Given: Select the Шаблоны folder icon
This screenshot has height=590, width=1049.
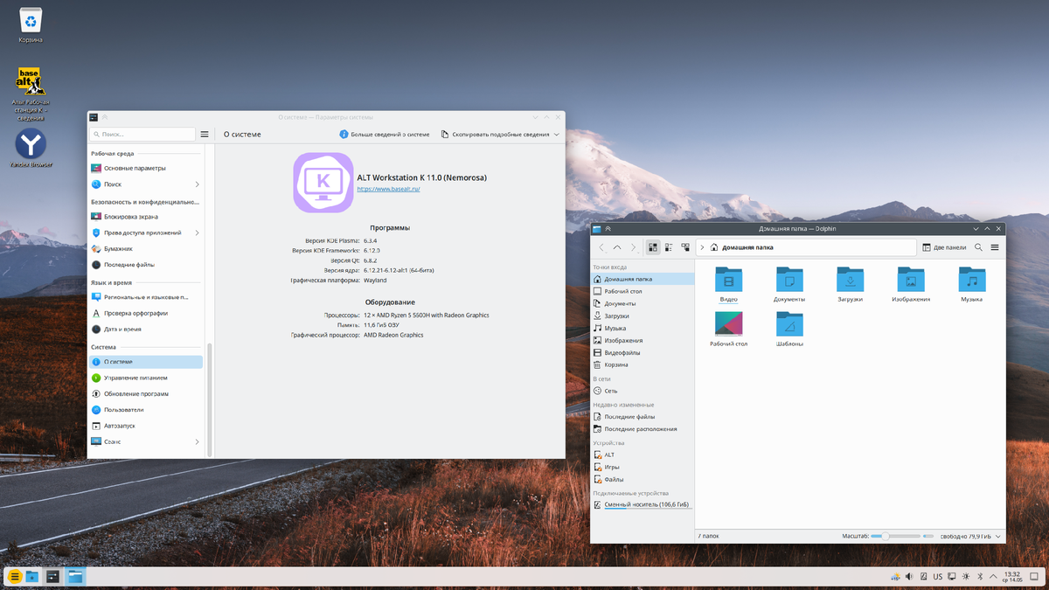Looking at the screenshot, I should pos(789,324).
